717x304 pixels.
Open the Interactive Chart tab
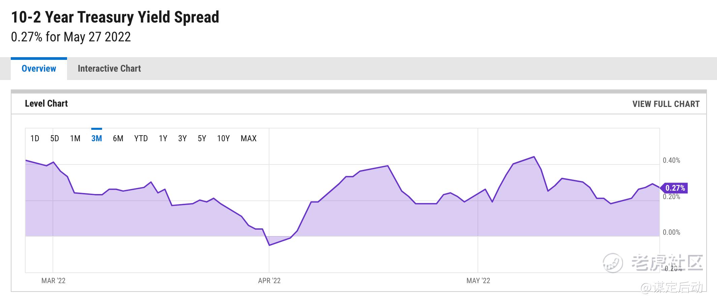point(109,69)
